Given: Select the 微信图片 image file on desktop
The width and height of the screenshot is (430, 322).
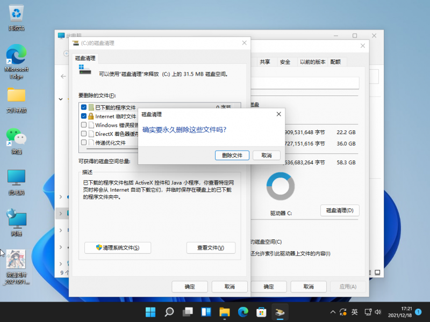Looking at the screenshot, I should (x=16, y=267).
